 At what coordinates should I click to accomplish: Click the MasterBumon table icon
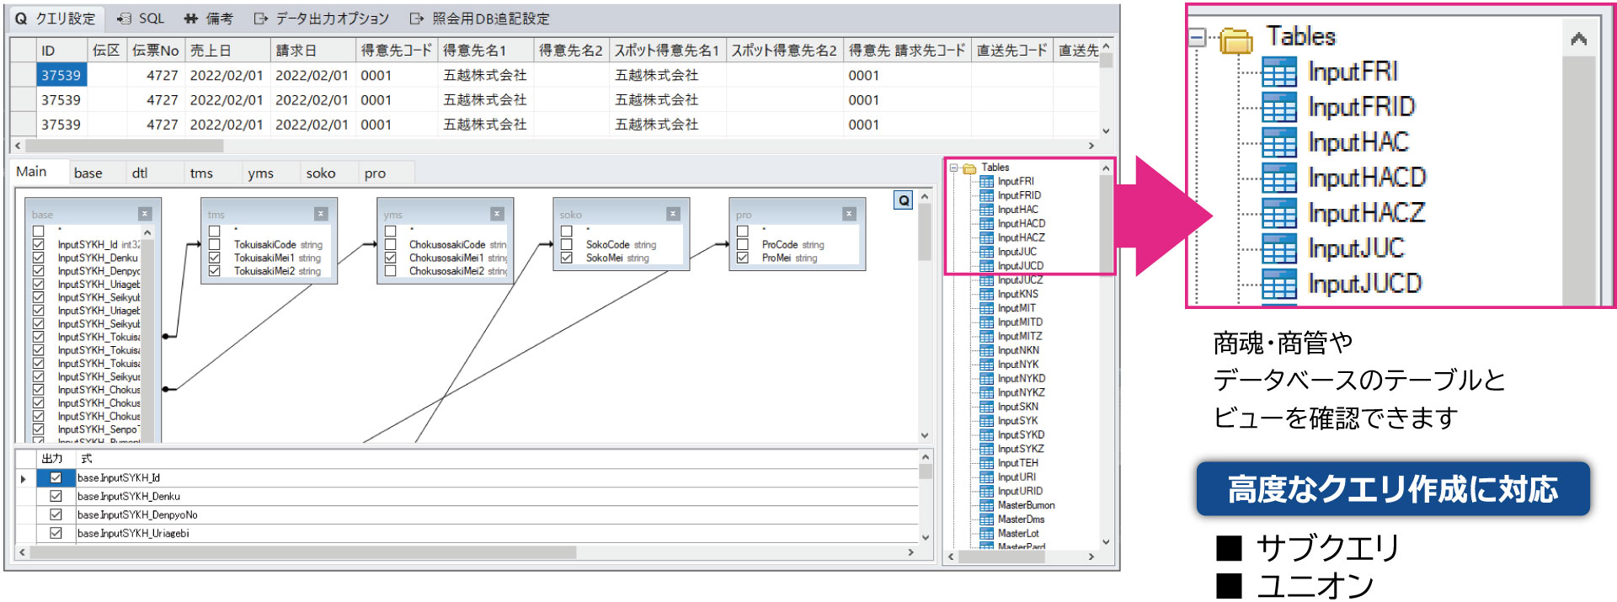tap(986, 505)
